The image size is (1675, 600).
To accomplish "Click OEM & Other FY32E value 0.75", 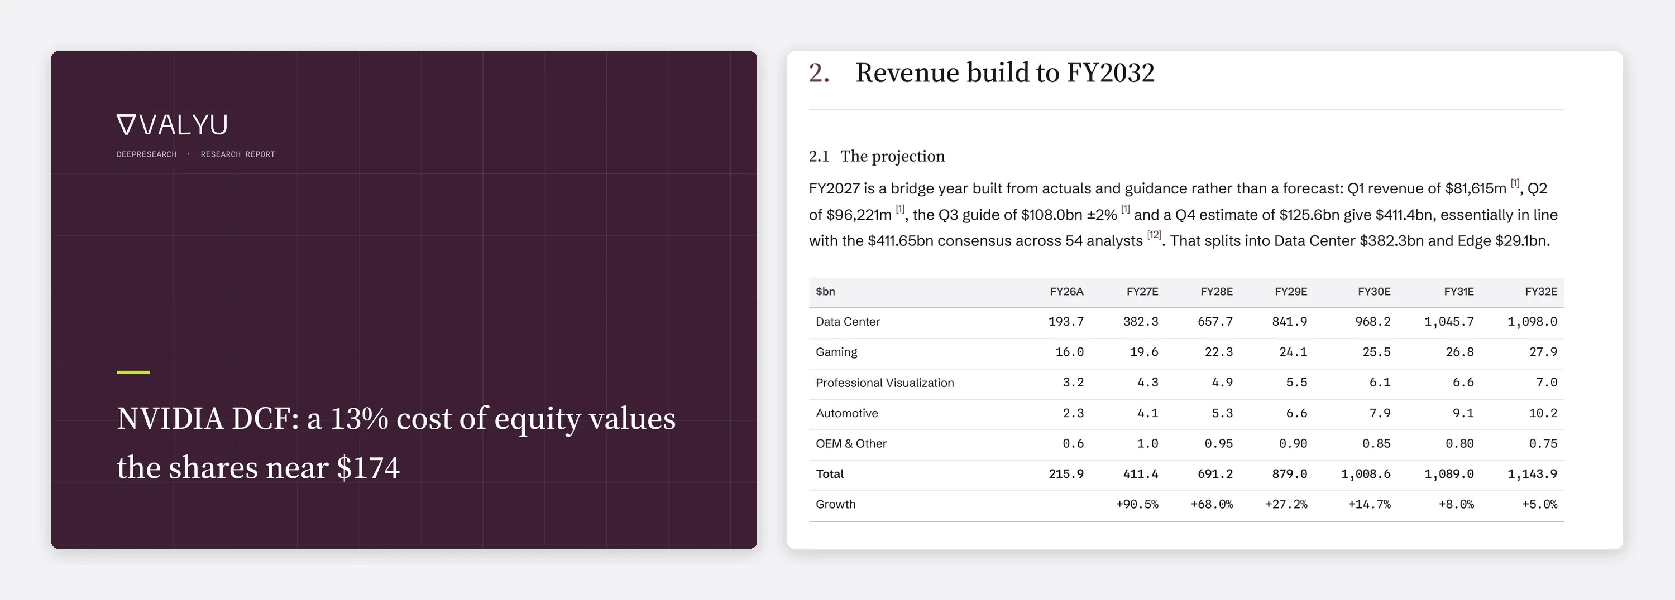I will pyautogui.click(x=1543, y=443).
